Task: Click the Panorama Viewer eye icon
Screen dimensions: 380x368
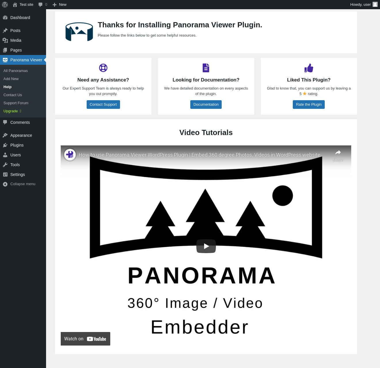Action: coord(5,60)
